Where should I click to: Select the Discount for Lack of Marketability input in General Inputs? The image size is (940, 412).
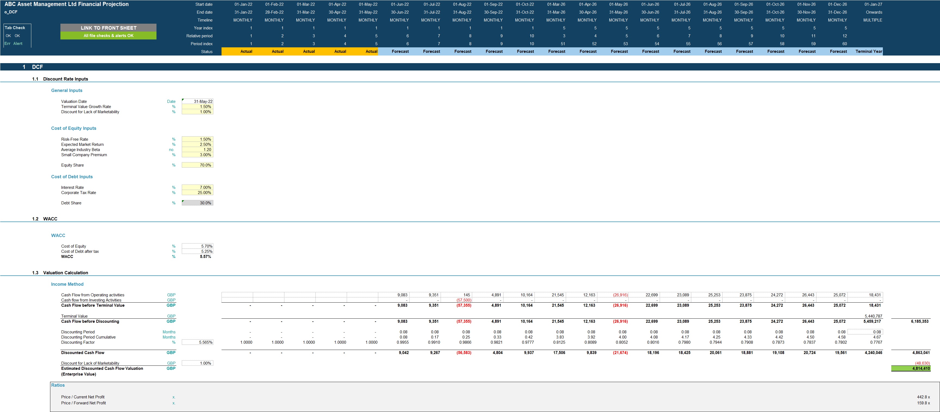[x=197, y=112]
